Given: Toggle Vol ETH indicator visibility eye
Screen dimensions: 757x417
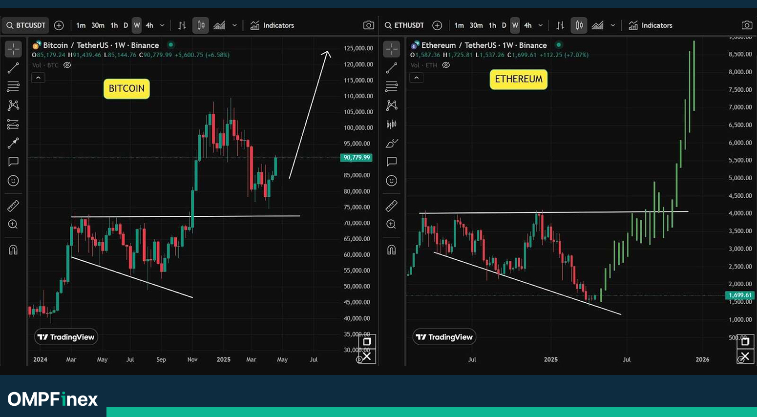Looking at the screenshot, I should pyautogui.click(x=446, y=65).
